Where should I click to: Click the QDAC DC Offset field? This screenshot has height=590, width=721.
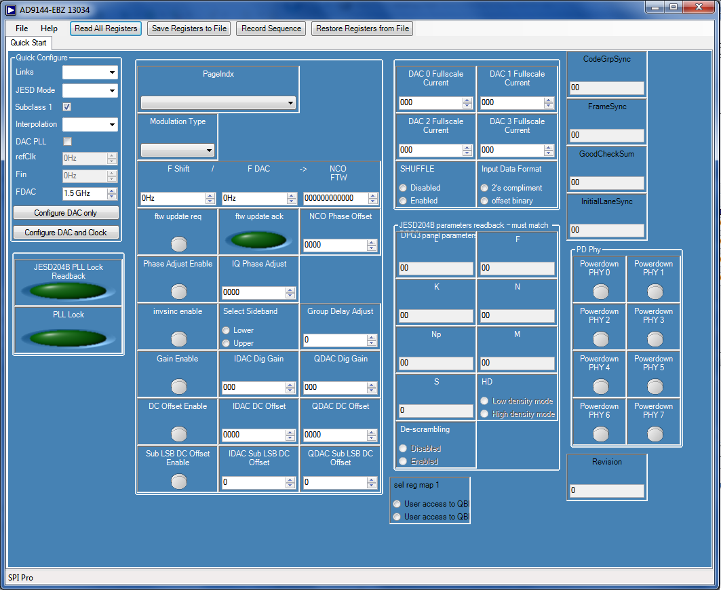335,435
